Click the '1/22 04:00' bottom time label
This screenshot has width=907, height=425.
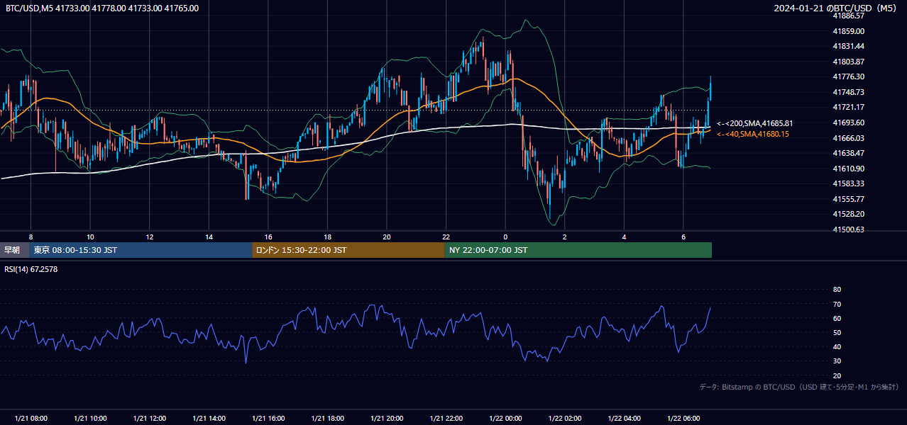(625, 419)
